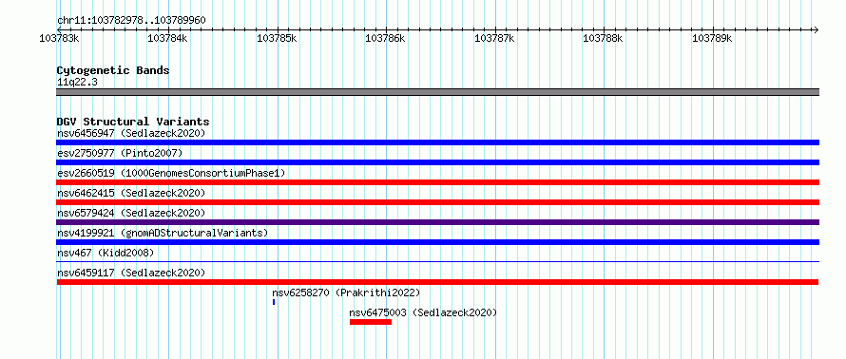Click the nsv6258270 (Prakrithi2022) label

click(x=346, y=293)
